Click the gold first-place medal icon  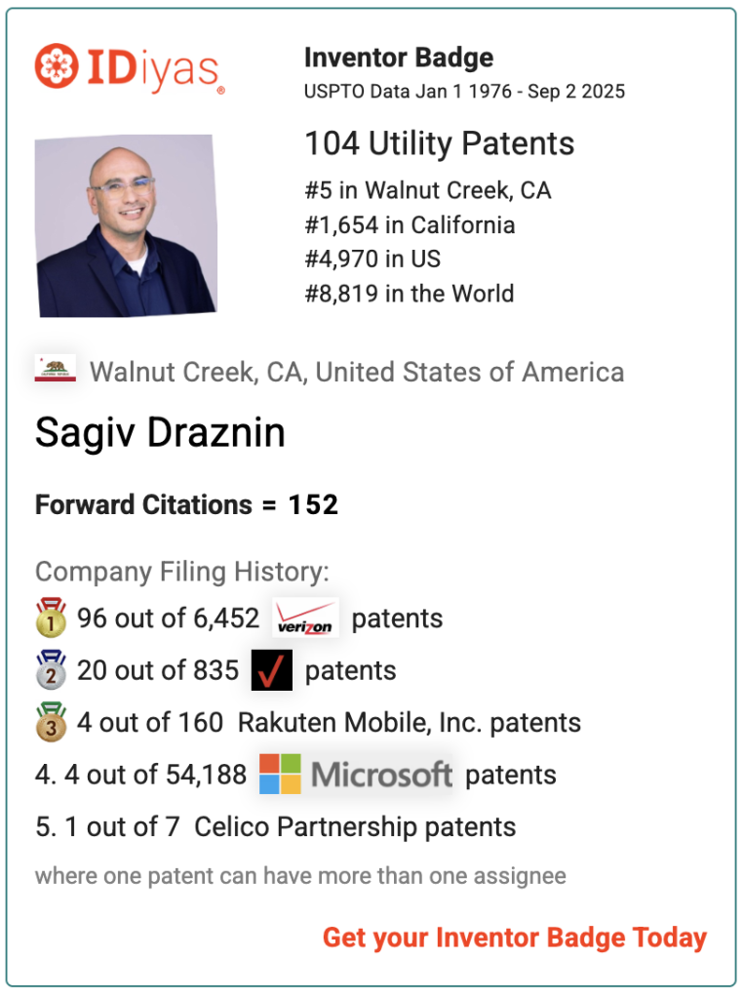(x=52, y=618)
